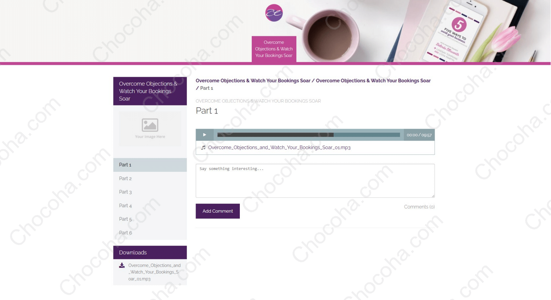View Comments (0) link

point(419,207)
